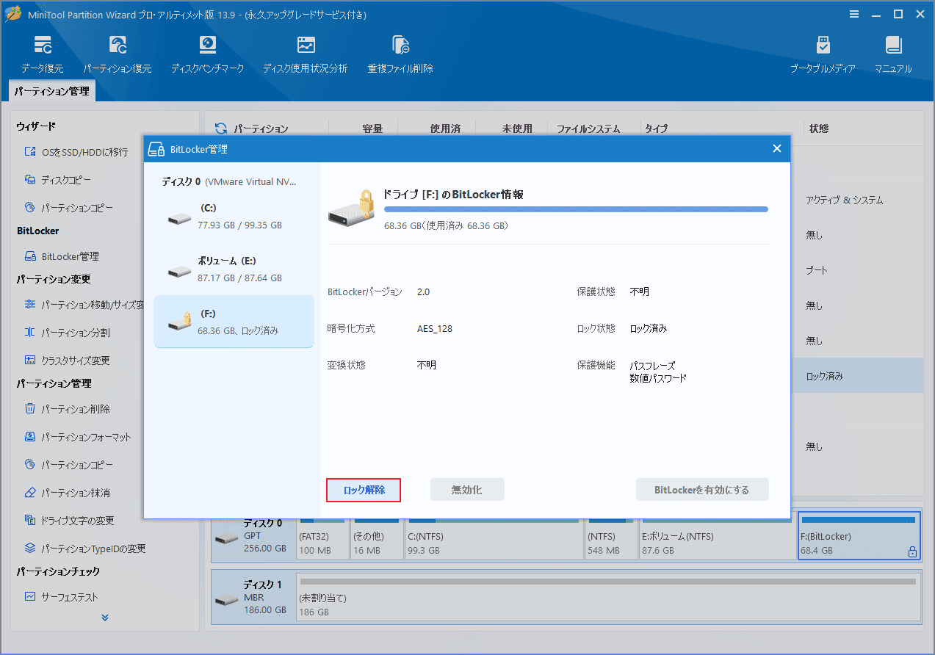Open the マニュアル
The image size is (935, 655).
(893, 54)
